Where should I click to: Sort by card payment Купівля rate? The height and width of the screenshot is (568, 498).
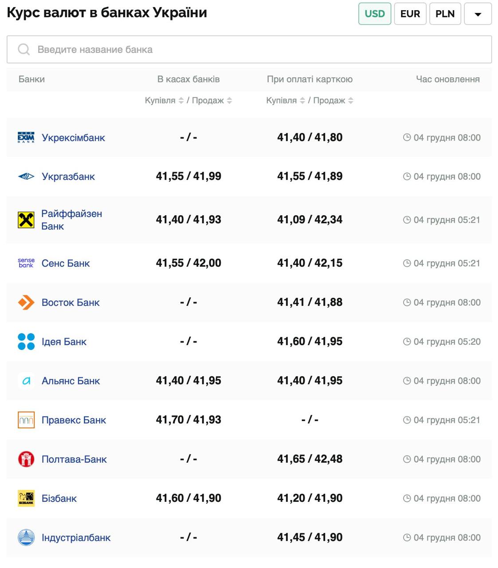click(x=302, y=101)
